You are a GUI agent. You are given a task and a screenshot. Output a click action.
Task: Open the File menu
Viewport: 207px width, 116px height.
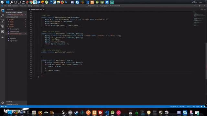[5, 6]
